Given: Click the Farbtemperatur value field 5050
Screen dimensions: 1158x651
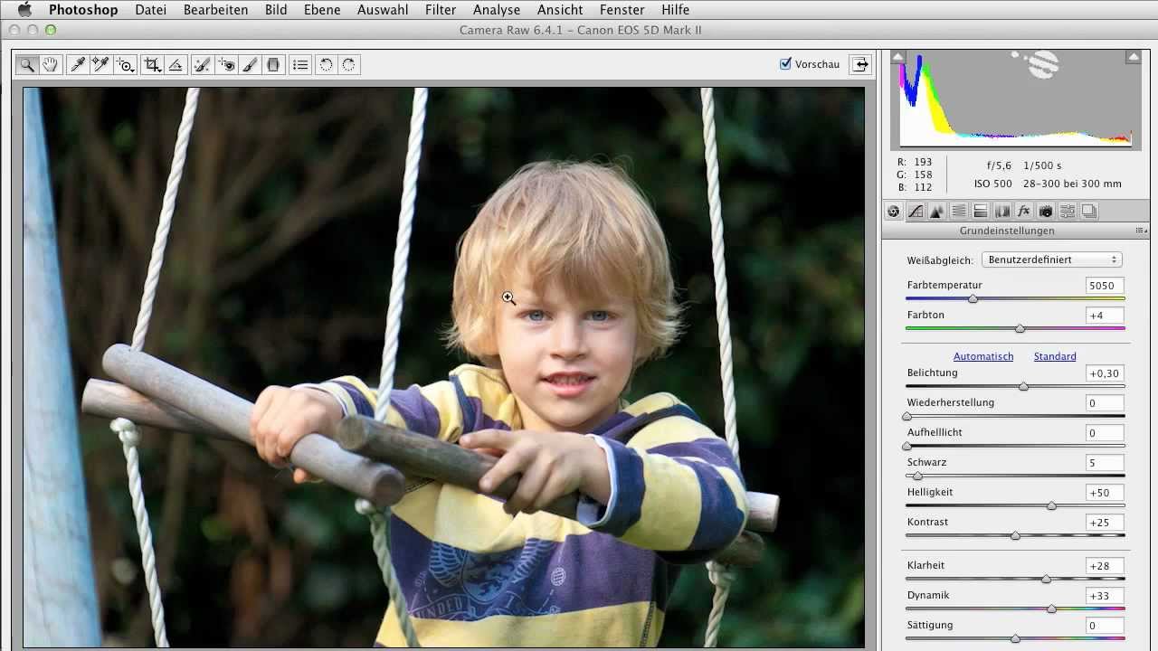Looking at the screenshot, I should [1105, 285].
